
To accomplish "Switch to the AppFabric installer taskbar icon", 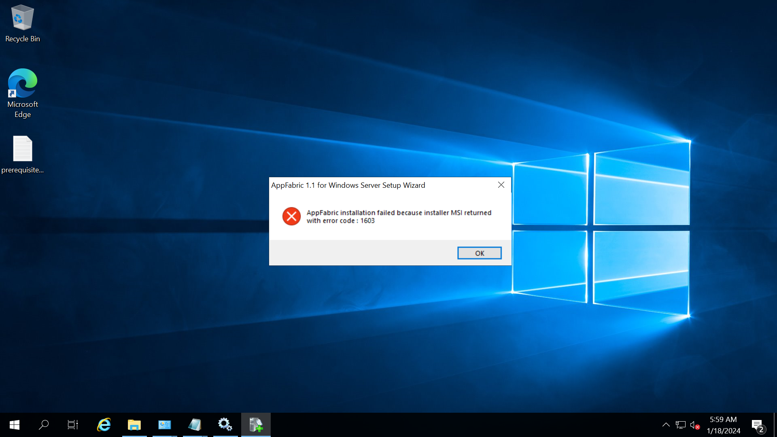I will coord(256,425).
